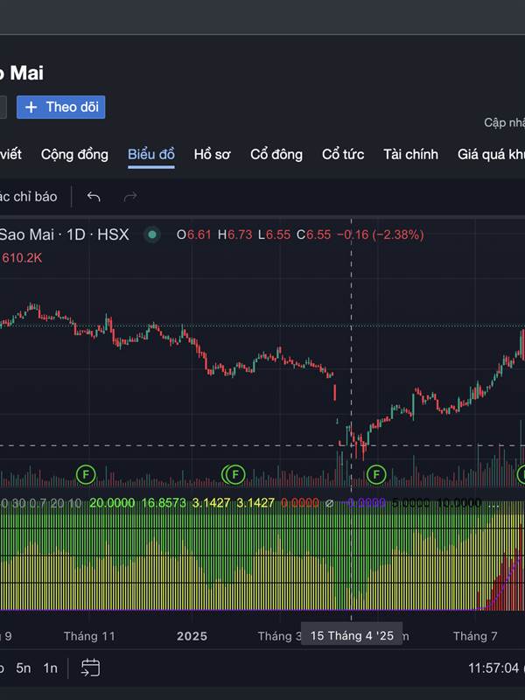Select the 1n time range

(x=51, y=668)
